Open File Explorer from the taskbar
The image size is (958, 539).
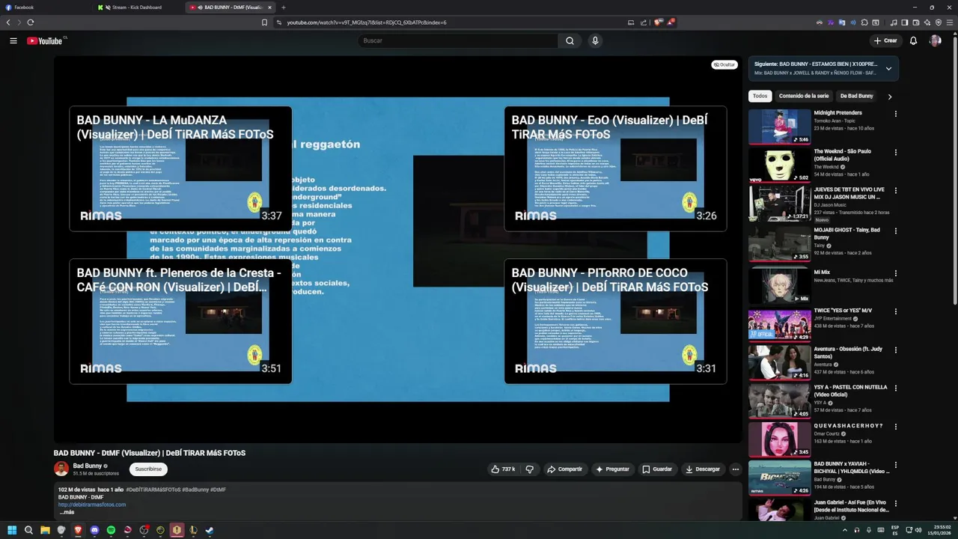click(45, 530)
